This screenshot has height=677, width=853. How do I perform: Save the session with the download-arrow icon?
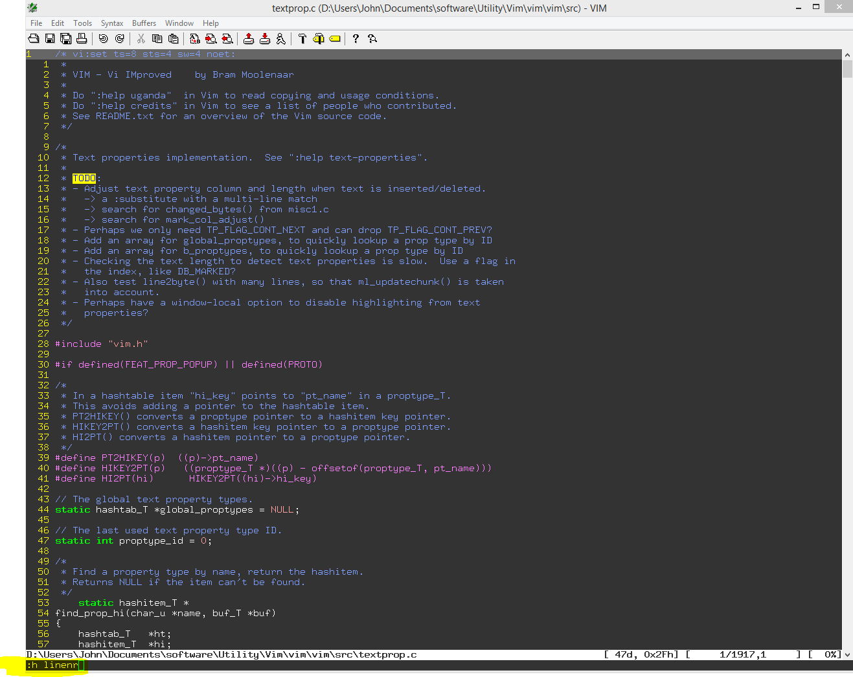pos(264,39)
